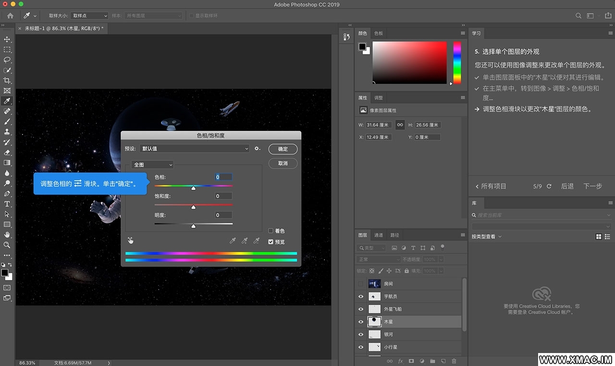Select the Lasso tool
This screenshot has height=366, width=615.
point(7,60)
